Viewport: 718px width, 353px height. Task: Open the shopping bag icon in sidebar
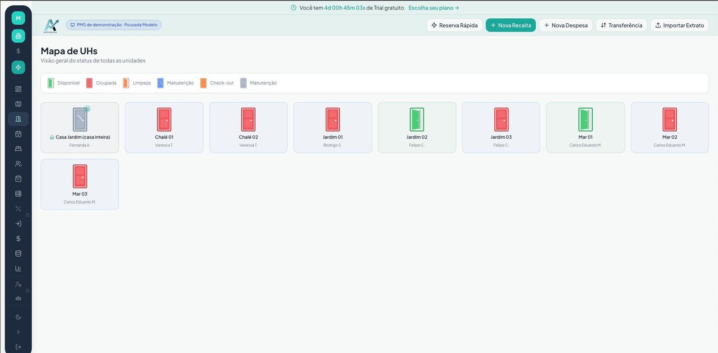click(x=18, y=179)
